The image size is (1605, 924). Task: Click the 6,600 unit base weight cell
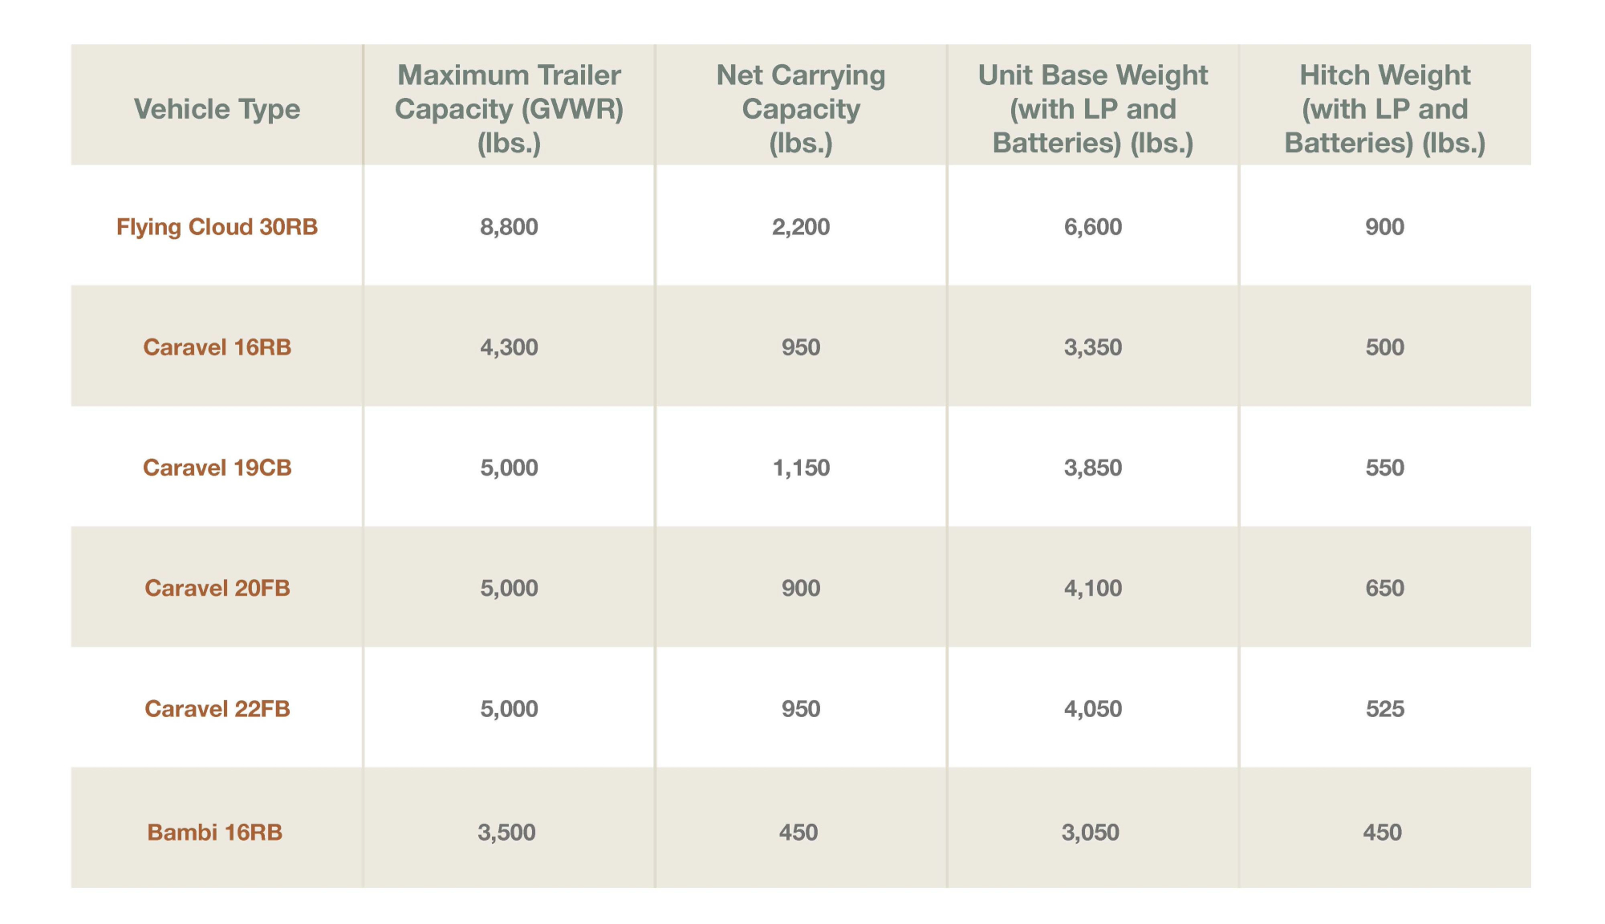pyautogui.click(x=1093, y=227)
